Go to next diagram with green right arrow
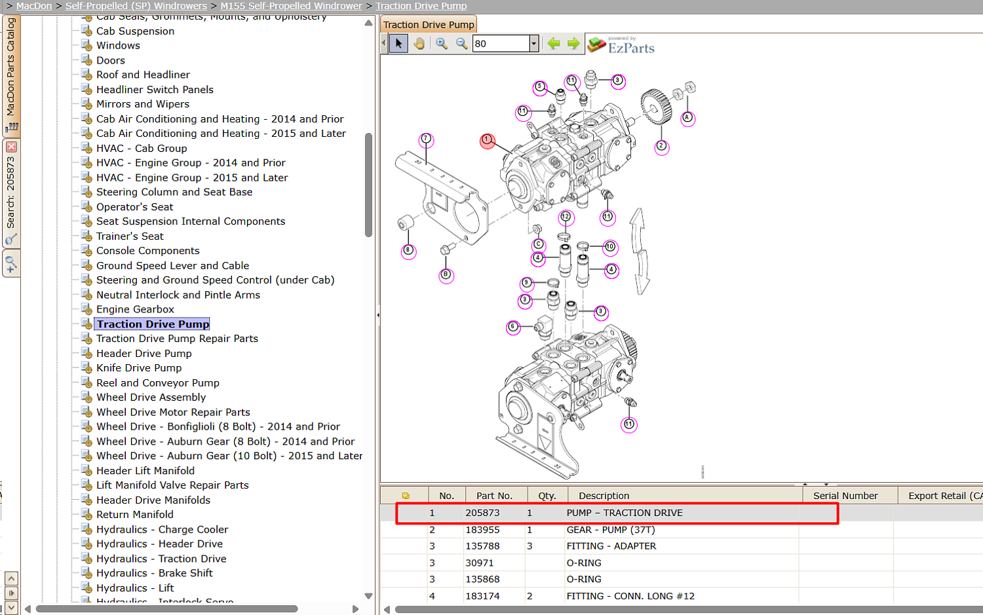983x615 pixels. pyautogui.click(x=573, y=44)
